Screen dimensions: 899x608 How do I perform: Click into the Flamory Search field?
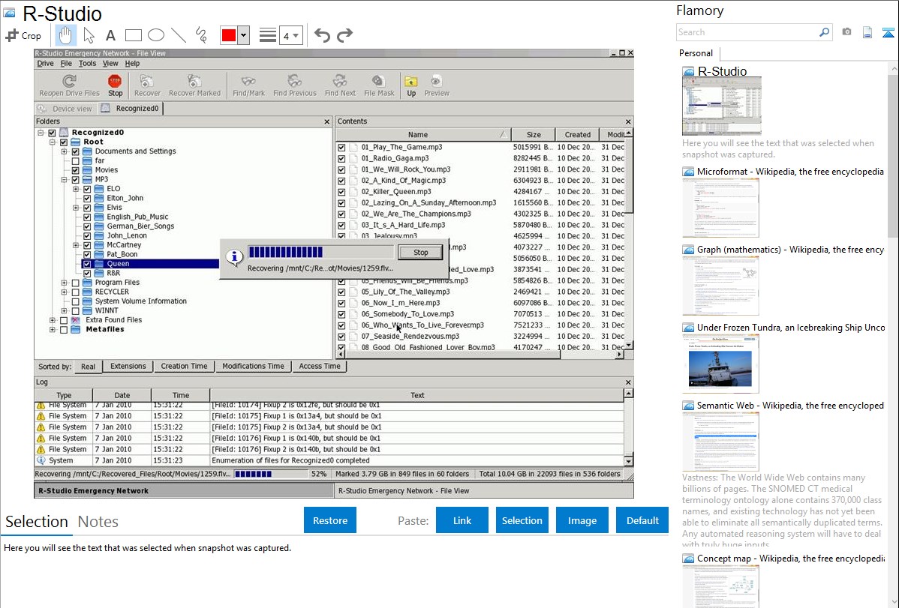[747, 32]
